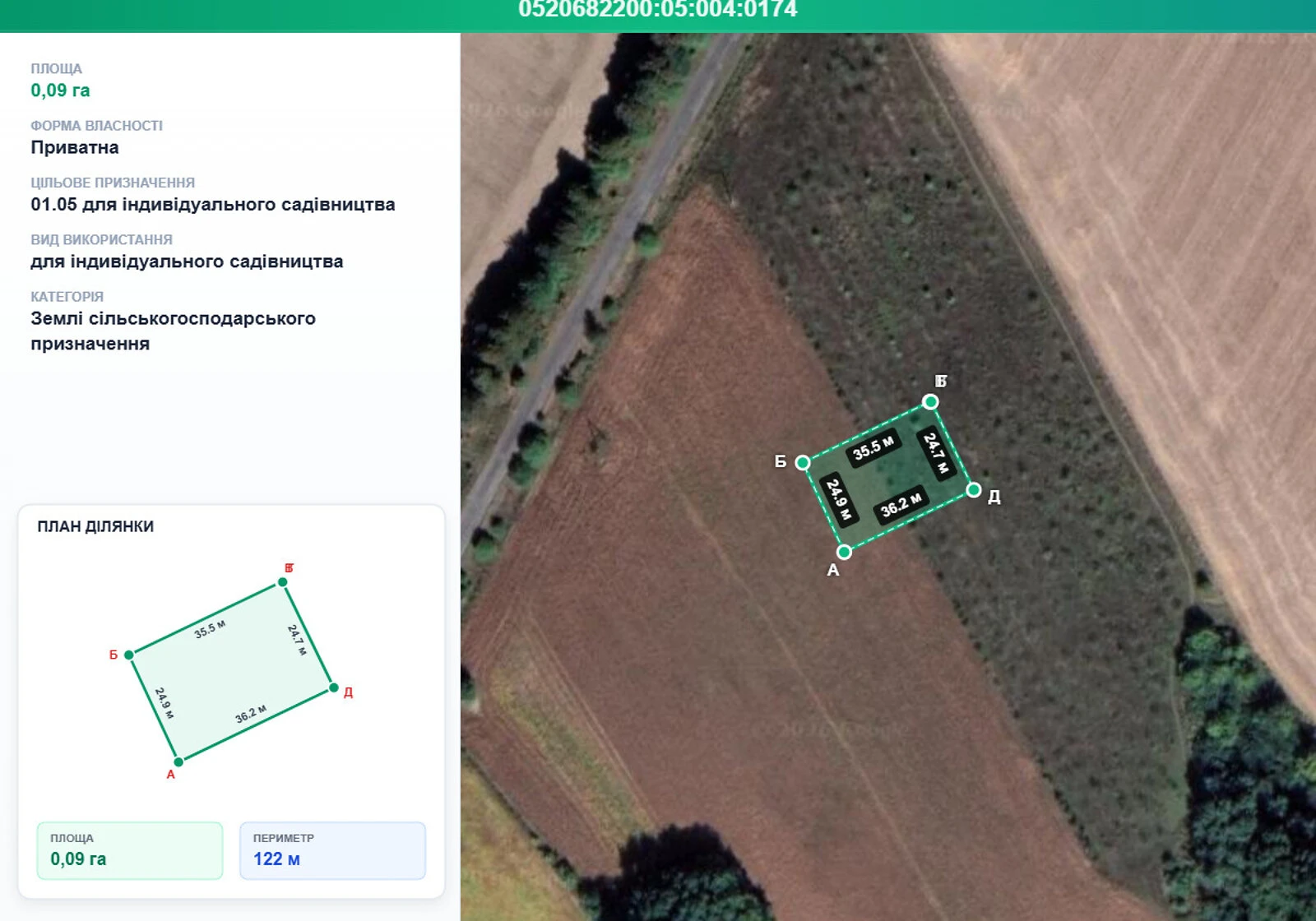Click the ПЛОЩА 0,09 га card in plan
The width and height of the screenshot is (1316, 921).
[130, 850]
